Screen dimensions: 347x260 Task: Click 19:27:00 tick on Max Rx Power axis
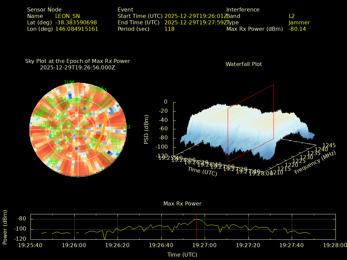click(206, 245)
